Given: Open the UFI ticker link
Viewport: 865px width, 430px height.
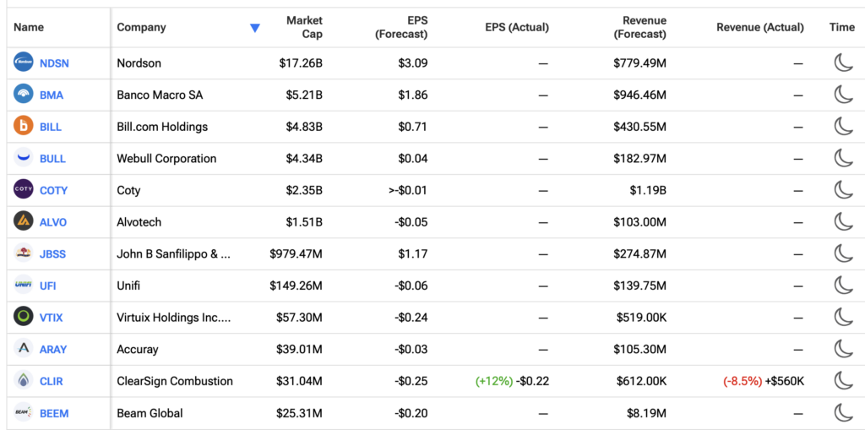Looking at the screenshot, I should point(47,286).
